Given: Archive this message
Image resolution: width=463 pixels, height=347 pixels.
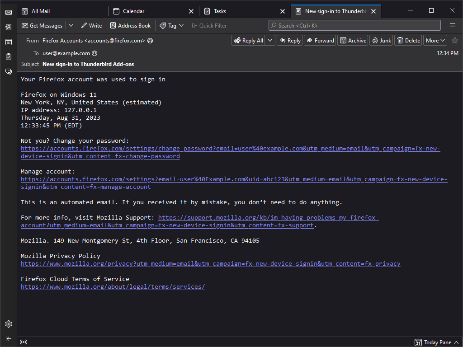Looking at the screenshot, I should pyautogui.click(x=353, y=40).
